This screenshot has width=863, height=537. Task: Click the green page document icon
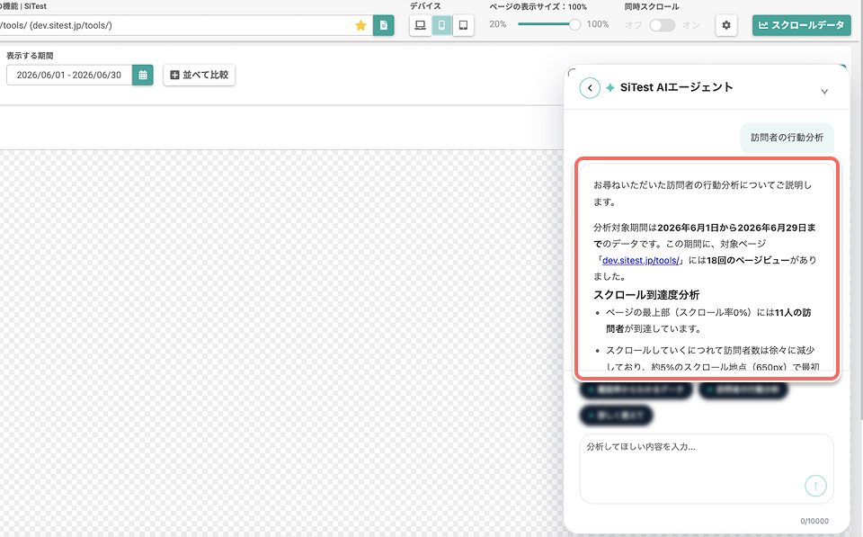pos(384,25)
